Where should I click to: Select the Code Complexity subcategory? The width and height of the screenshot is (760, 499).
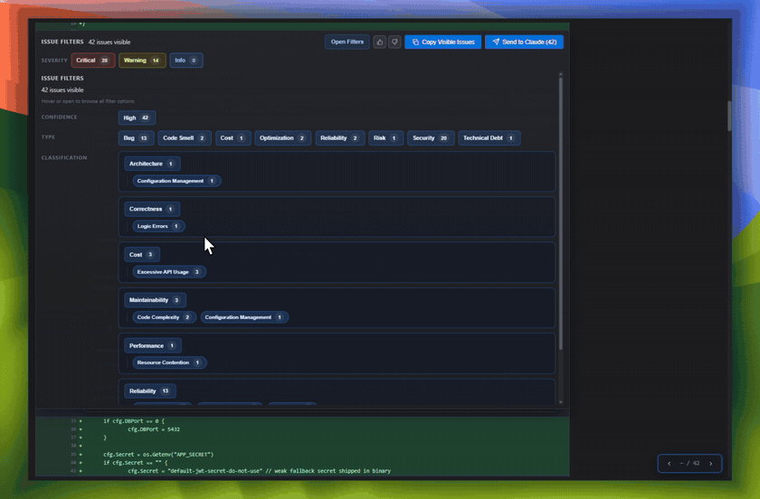[165, 317]
